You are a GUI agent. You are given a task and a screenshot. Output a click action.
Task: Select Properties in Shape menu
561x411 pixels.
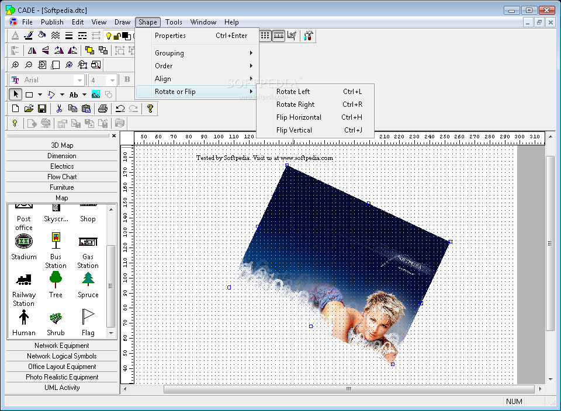tap(197, 36)
